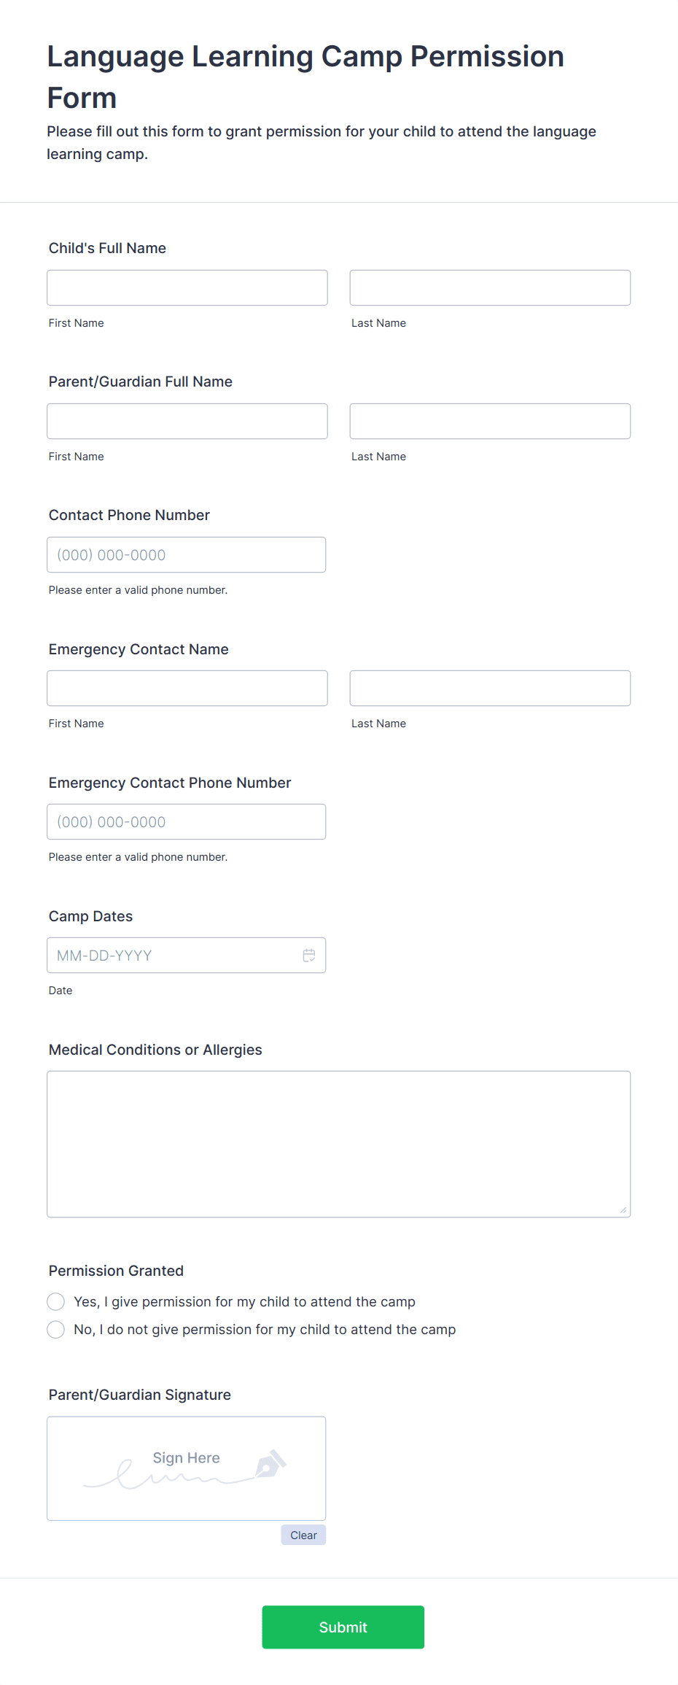Viewport: 678px width, 1685px height.
Task: Click Parent/Guardian Last Name input
Action: point(490,422)
